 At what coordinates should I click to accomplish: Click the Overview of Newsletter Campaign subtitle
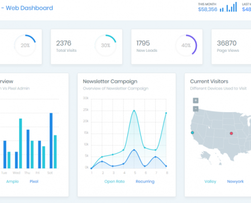(116, 88)
